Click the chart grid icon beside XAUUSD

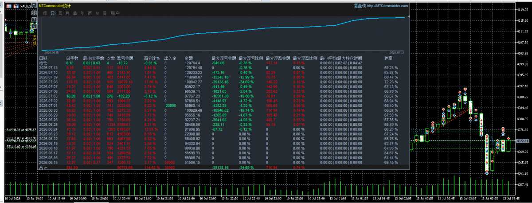click(x=9, y=6)
